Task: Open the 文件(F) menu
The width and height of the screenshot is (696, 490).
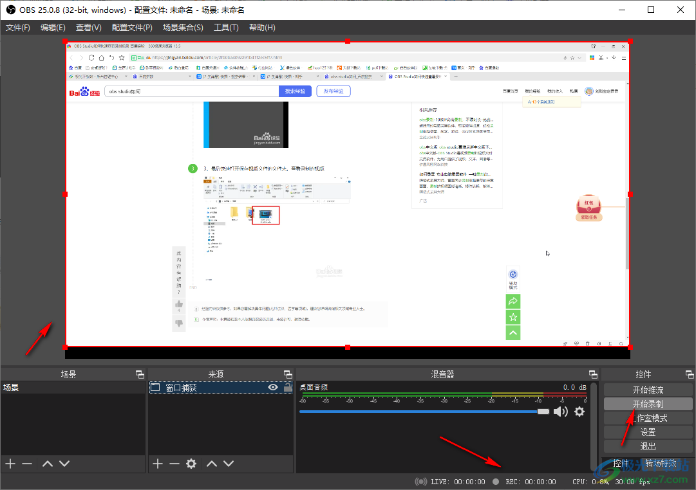Action: point(18,28)
